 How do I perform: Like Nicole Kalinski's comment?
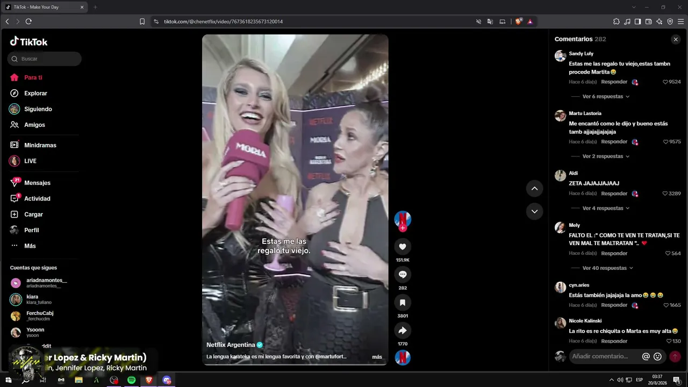669,341
